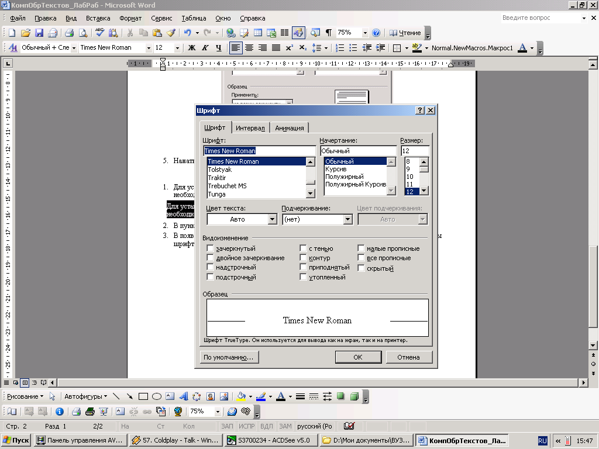Viewport: 599px width, 449px height.
Task: Expand the Рисование menu
Action: pos(25,397)
